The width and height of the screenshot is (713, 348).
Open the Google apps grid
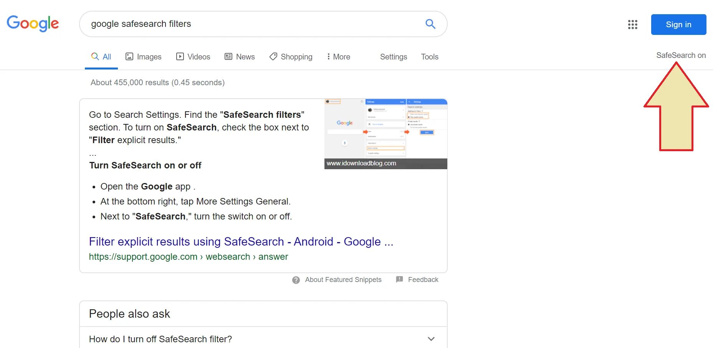point(632,25)
